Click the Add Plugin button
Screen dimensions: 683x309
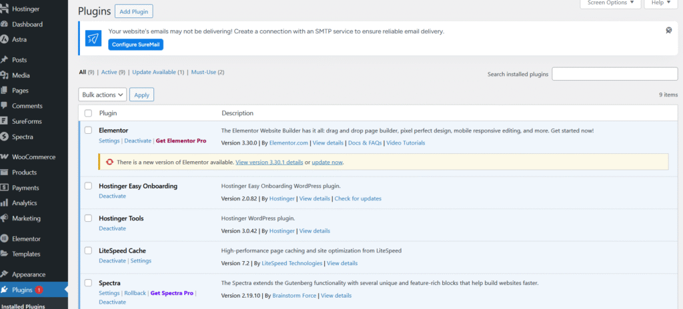tap(133, 12)
